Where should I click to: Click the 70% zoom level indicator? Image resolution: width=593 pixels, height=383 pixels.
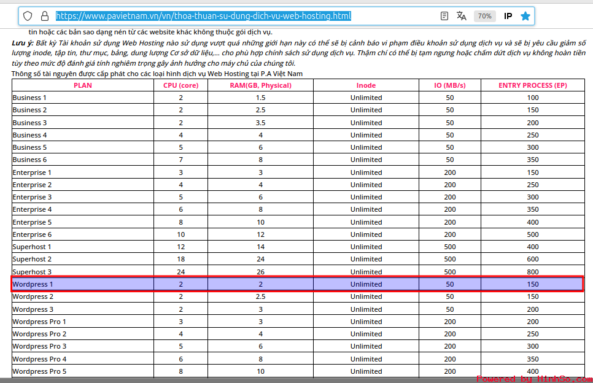pyautogui.click(x=484, y=16)
